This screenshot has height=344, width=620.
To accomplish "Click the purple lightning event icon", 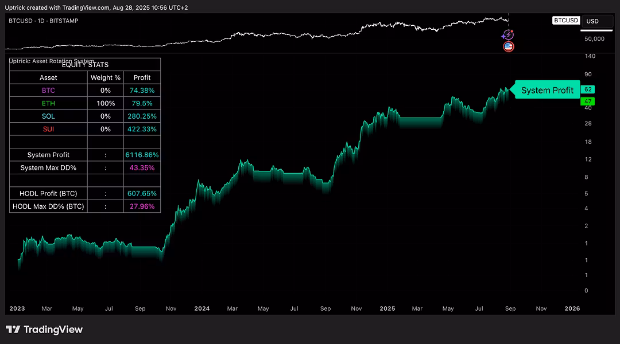I will click(507, 35).
